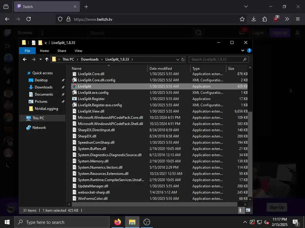The height and width of the screenshot is (228, 305).
Task: Reload the Twitch page
Action: pos(29,19)
